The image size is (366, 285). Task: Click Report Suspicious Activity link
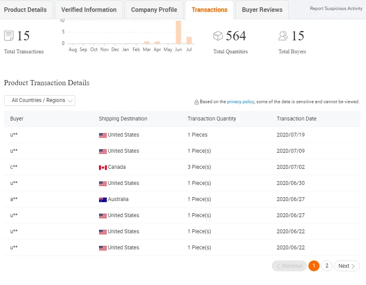336,9
